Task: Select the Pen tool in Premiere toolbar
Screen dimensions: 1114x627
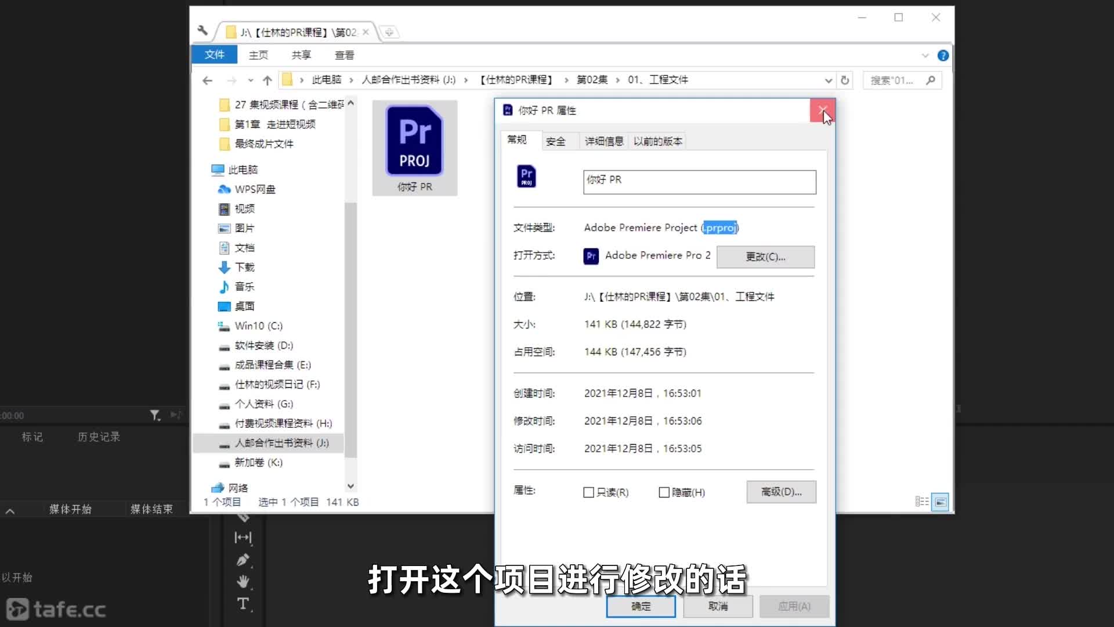Action: 243,560
